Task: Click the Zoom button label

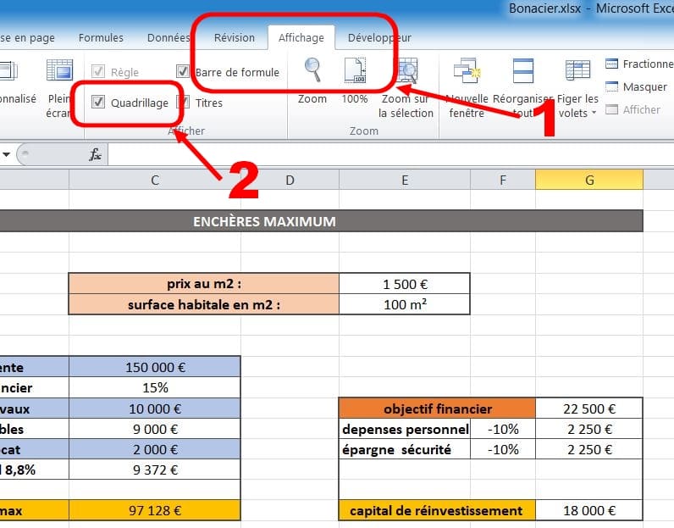Action: click(x=312, y=99)
